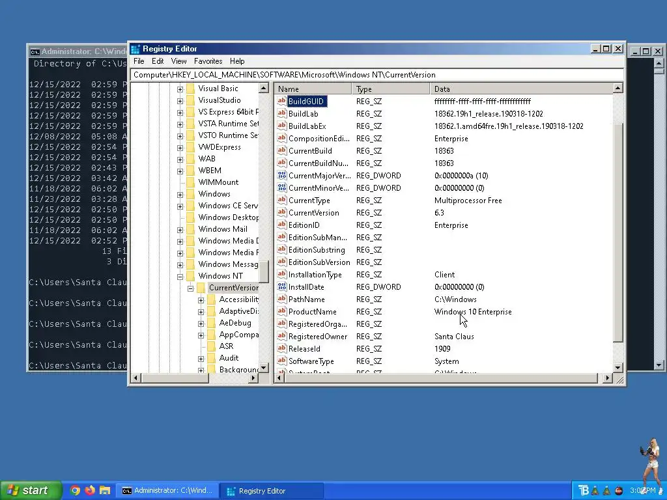
Task: Click the WBEM folder icon
Action: [x=191, y=171]
